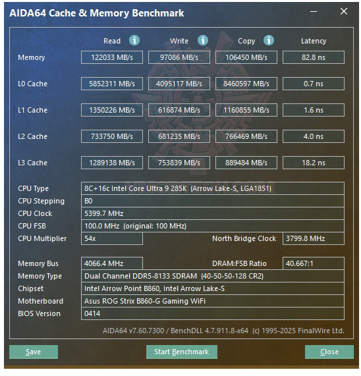
Task: Click the Close button at the bottom
Action: [x=329, y=352]
